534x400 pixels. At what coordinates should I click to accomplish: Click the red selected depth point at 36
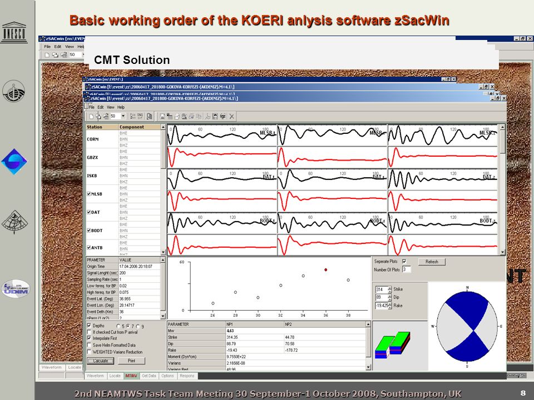(x=326, y=270)
